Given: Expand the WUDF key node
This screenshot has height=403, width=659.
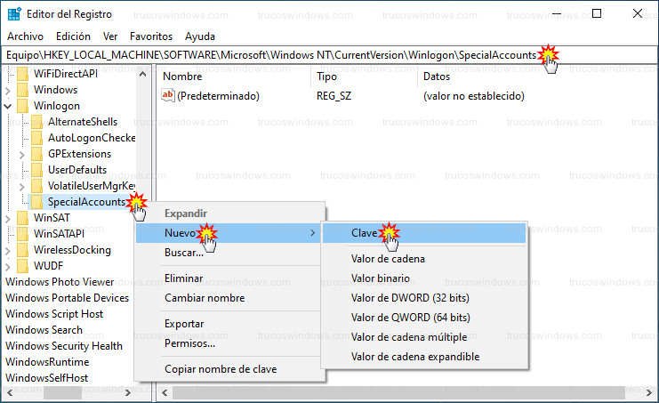Looking at the screenshot, I should 8,267.
